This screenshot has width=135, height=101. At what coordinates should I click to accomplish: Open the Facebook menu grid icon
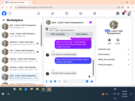118,13
